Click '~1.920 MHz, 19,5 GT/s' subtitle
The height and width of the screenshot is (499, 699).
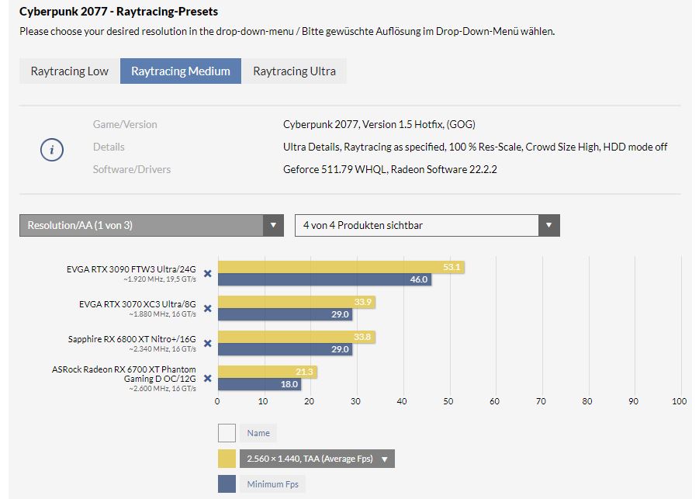[x=160, y=279]
